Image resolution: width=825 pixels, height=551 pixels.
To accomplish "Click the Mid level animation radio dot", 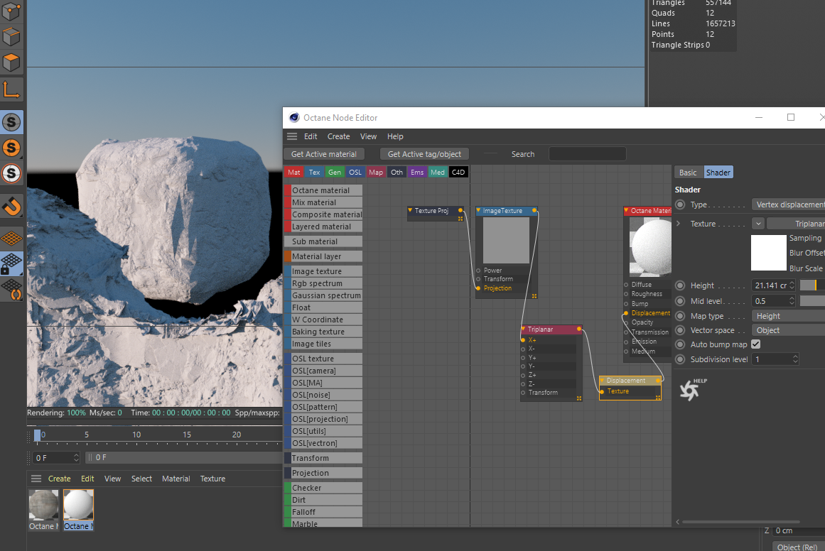I will (680, 301).
